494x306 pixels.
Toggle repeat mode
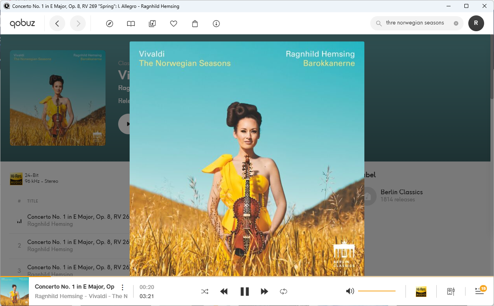coord(283,291)
